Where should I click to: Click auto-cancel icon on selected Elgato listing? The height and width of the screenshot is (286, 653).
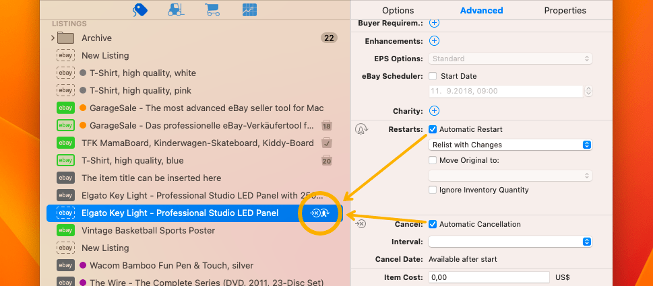315,213
